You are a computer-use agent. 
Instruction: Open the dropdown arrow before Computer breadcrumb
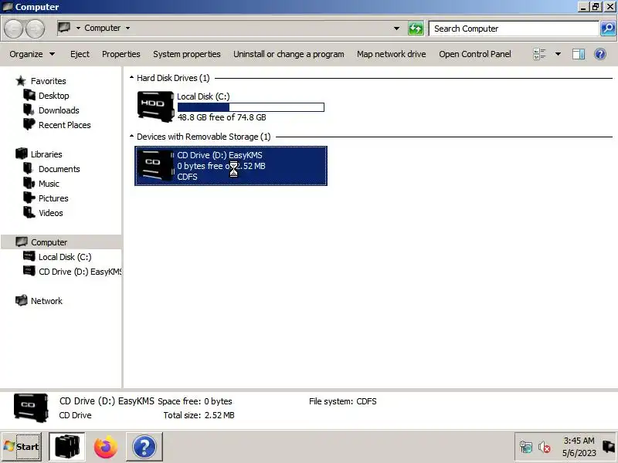click(x=78, y=28)
